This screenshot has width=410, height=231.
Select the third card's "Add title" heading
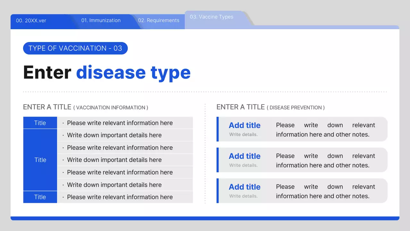(244, 187)
